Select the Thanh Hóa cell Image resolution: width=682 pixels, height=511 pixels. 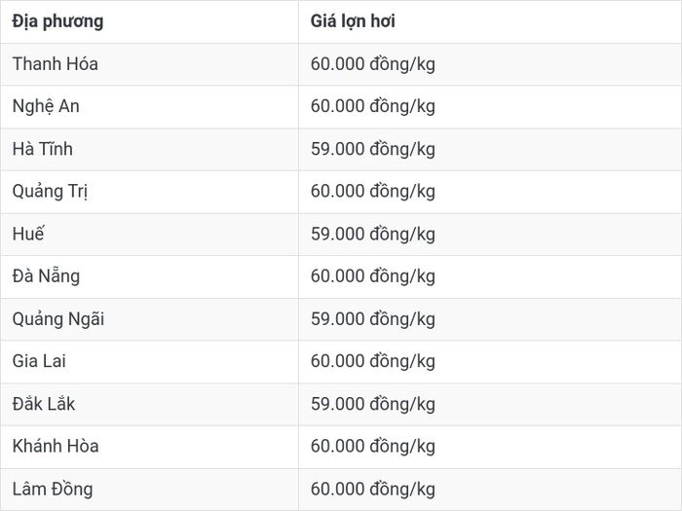[x=149, y=64]
